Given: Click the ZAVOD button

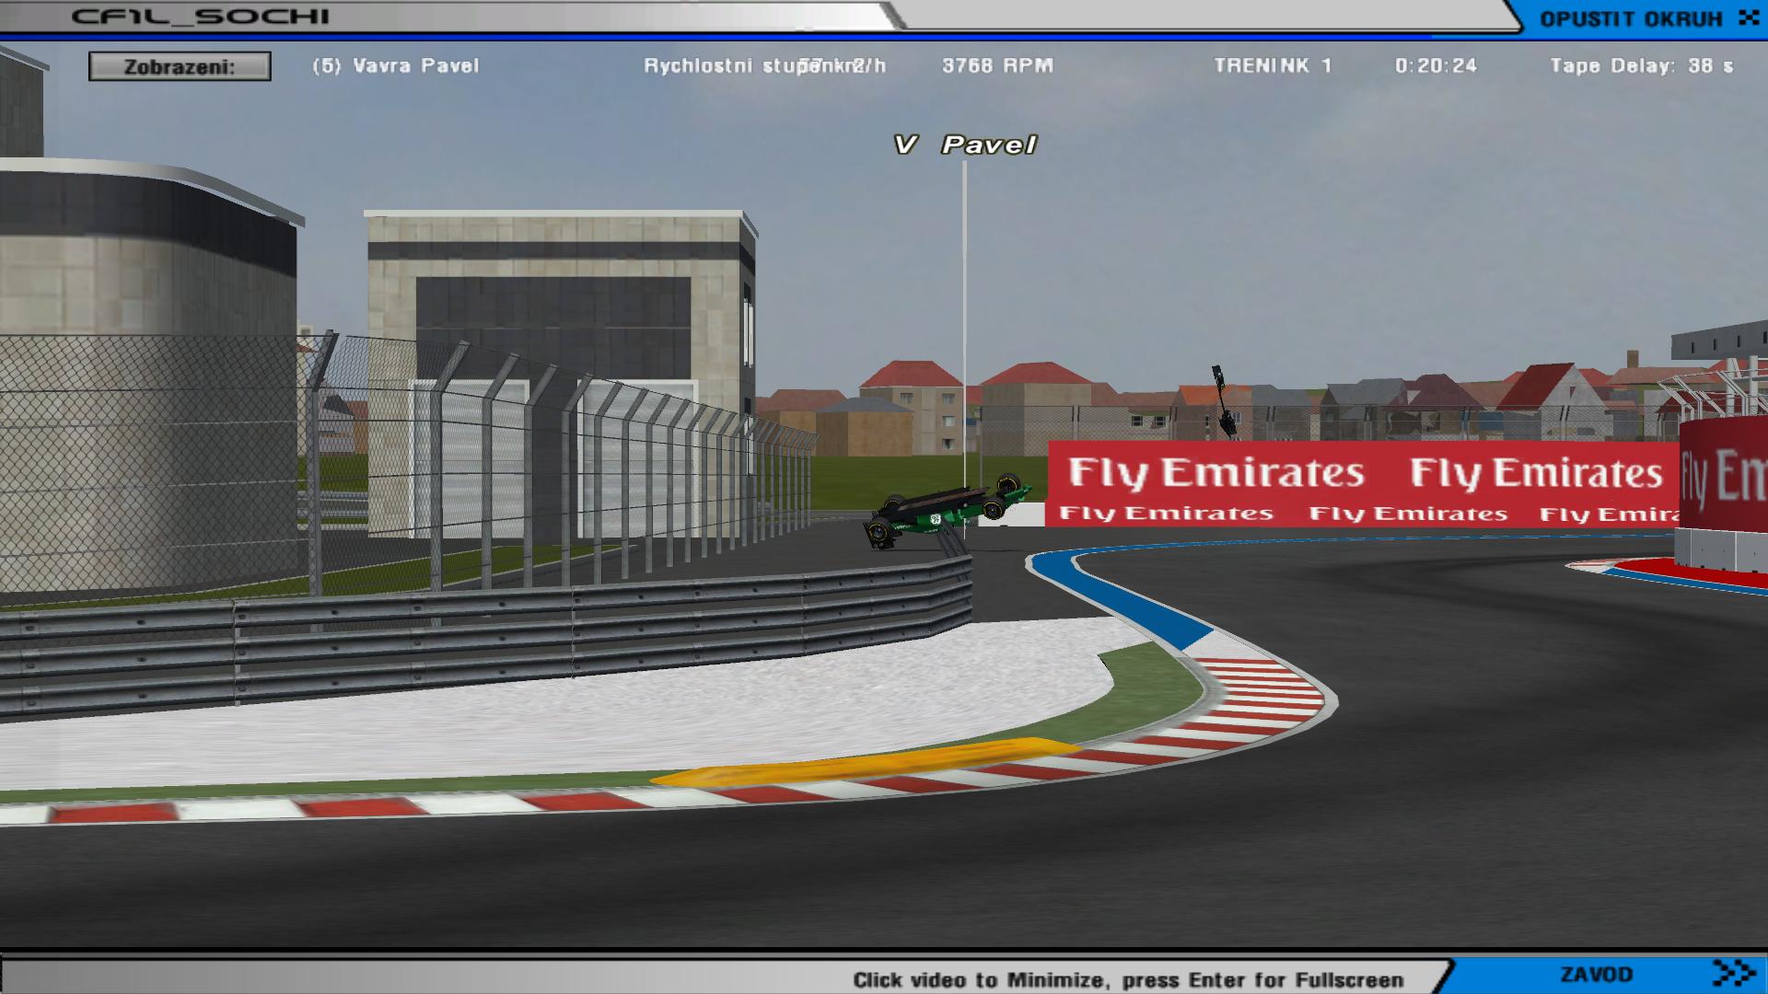Looking at the screenshot, I should [x=1596, y=975].
